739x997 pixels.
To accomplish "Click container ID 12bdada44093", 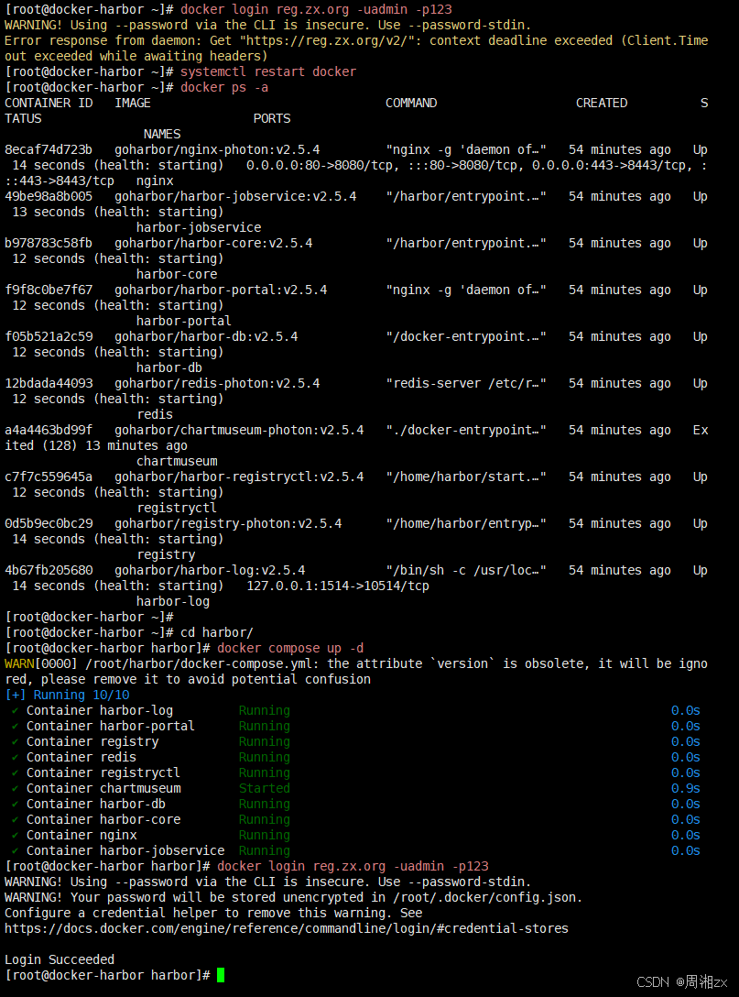I will pos(49,383).
